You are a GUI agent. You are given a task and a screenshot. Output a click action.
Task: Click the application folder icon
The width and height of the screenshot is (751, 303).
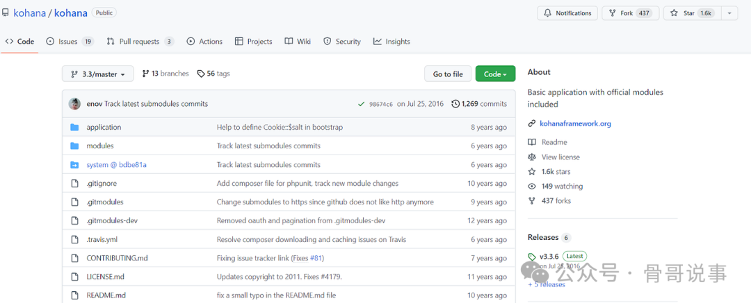[x=74, y=127]
